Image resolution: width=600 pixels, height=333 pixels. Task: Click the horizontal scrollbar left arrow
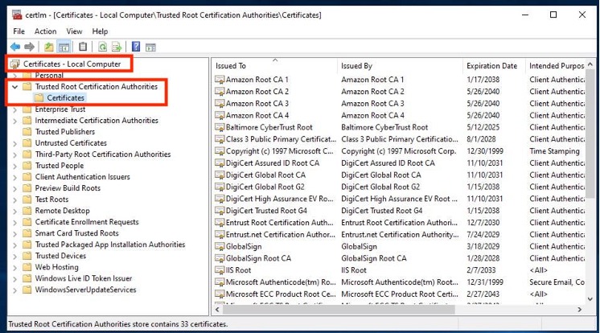point(217,309)
